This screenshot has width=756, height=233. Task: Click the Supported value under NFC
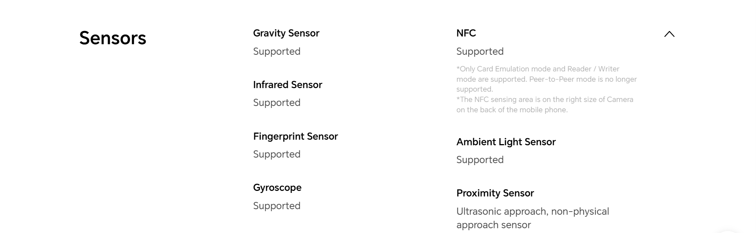pyautogui.click(x=480, y=52)
